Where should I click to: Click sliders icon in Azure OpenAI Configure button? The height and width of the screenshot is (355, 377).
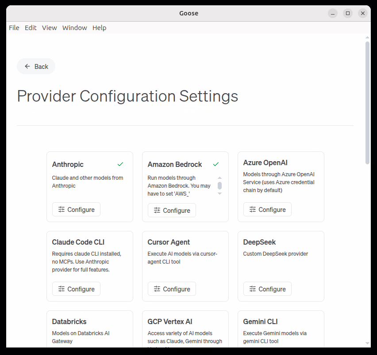[253, 210]
